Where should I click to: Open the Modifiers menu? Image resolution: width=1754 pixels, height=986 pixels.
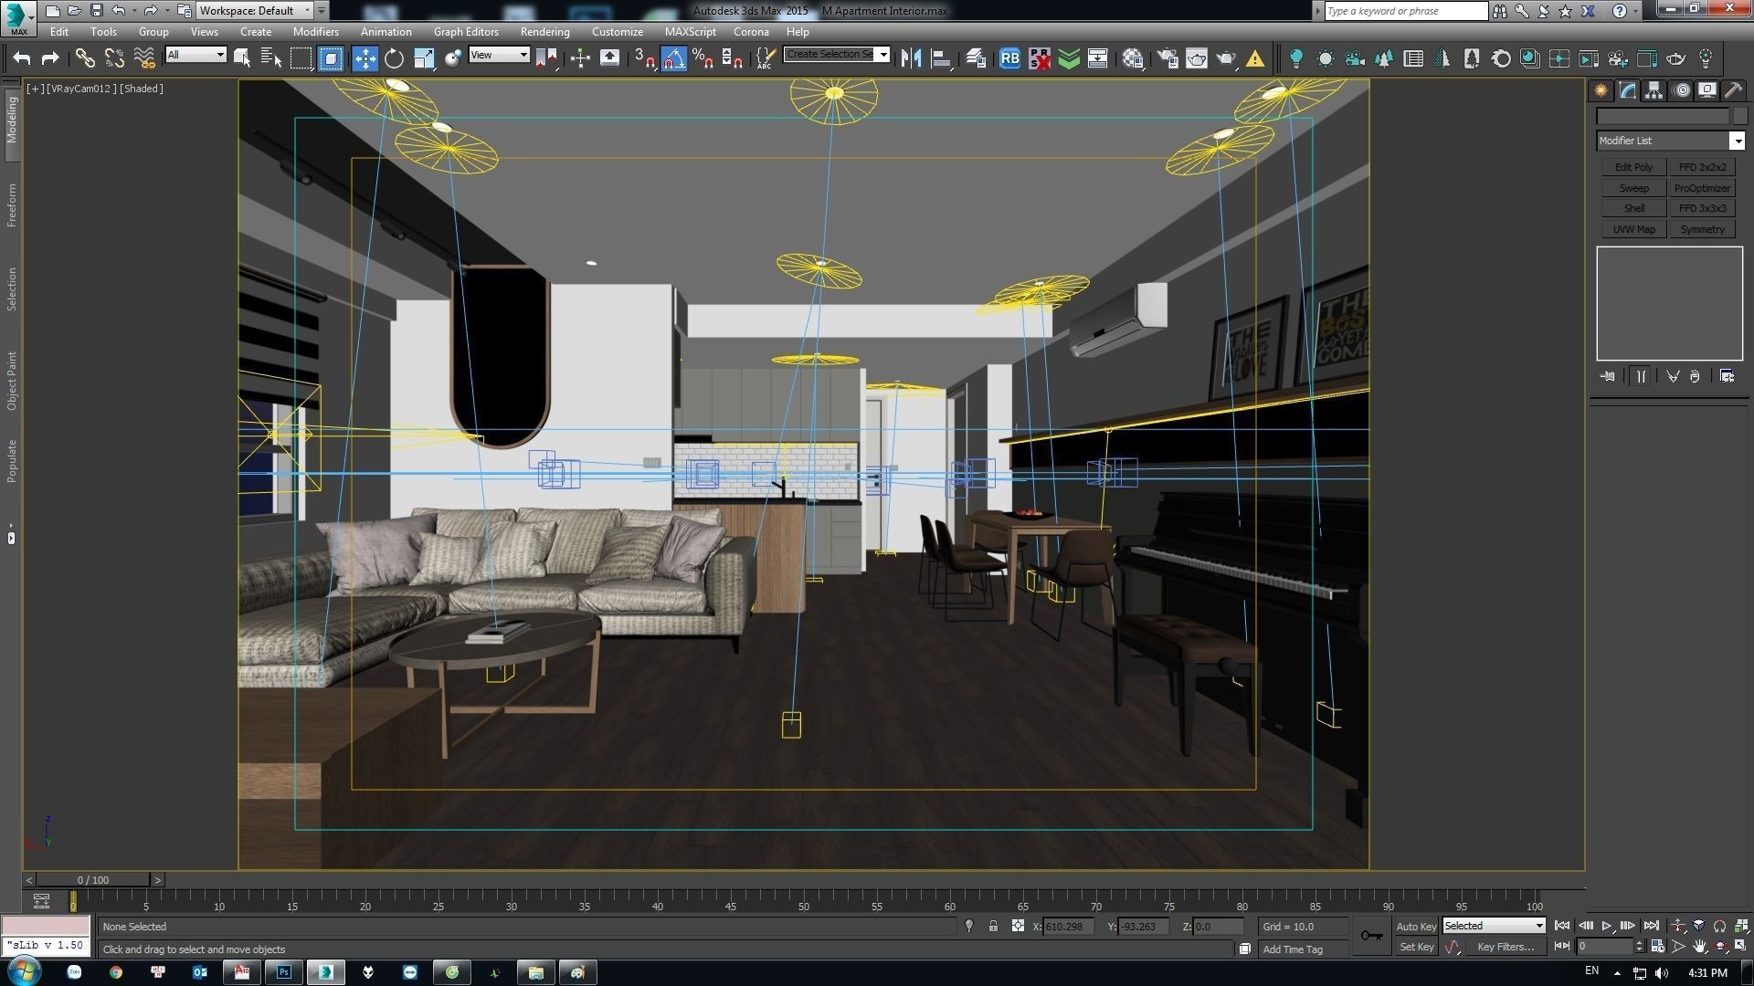tap(315, 31)
